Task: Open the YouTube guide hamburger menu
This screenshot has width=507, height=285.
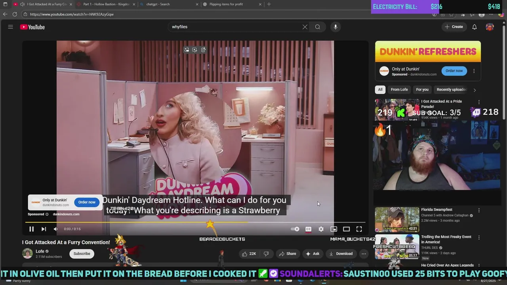Action: tap(11, 27)
